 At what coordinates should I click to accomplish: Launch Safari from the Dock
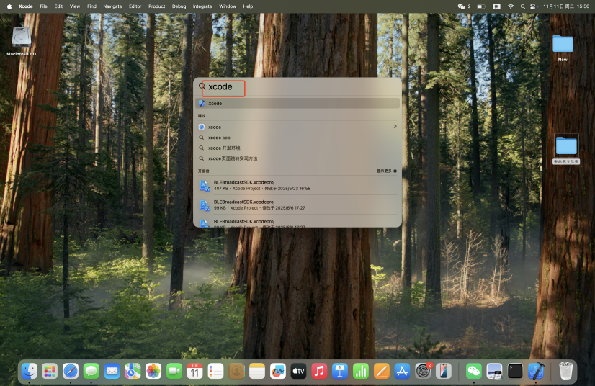point(71,371)
